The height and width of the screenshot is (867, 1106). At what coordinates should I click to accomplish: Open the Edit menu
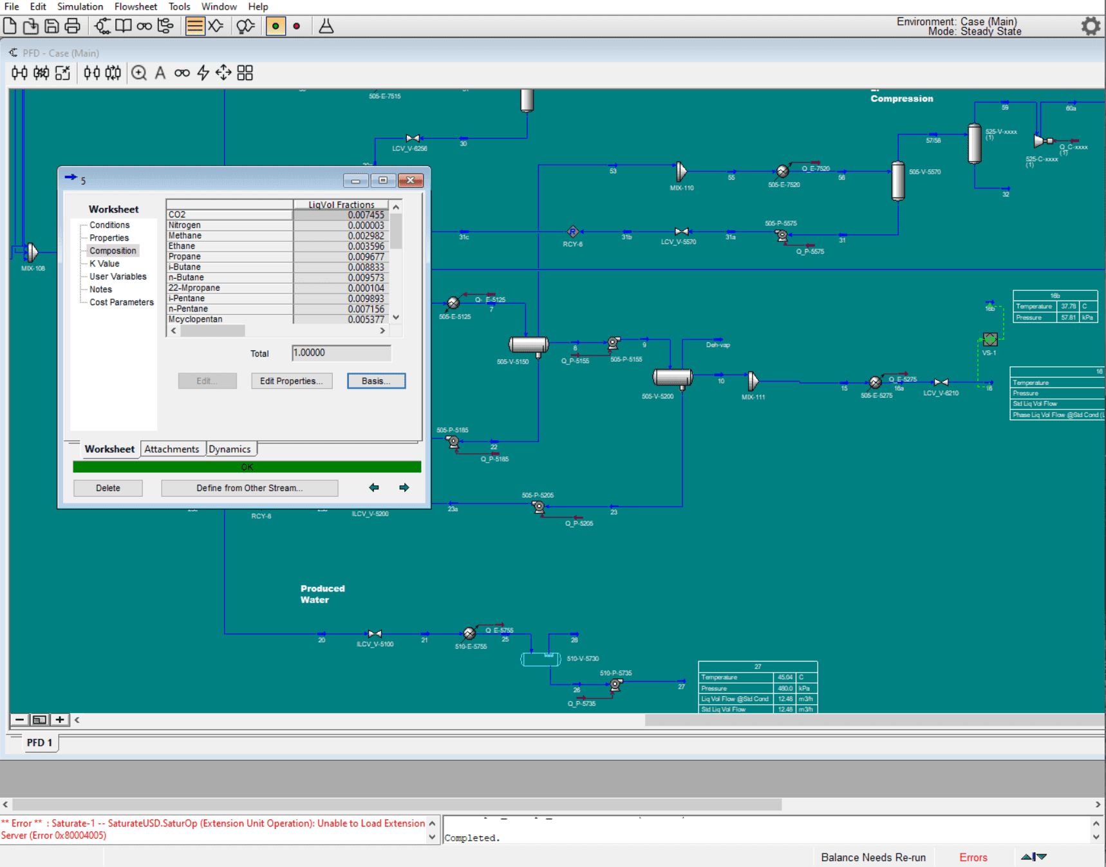point(38,6)
